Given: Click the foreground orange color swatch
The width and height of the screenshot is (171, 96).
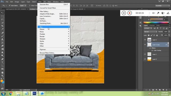Looking at the screenshot, I should 2,81.
